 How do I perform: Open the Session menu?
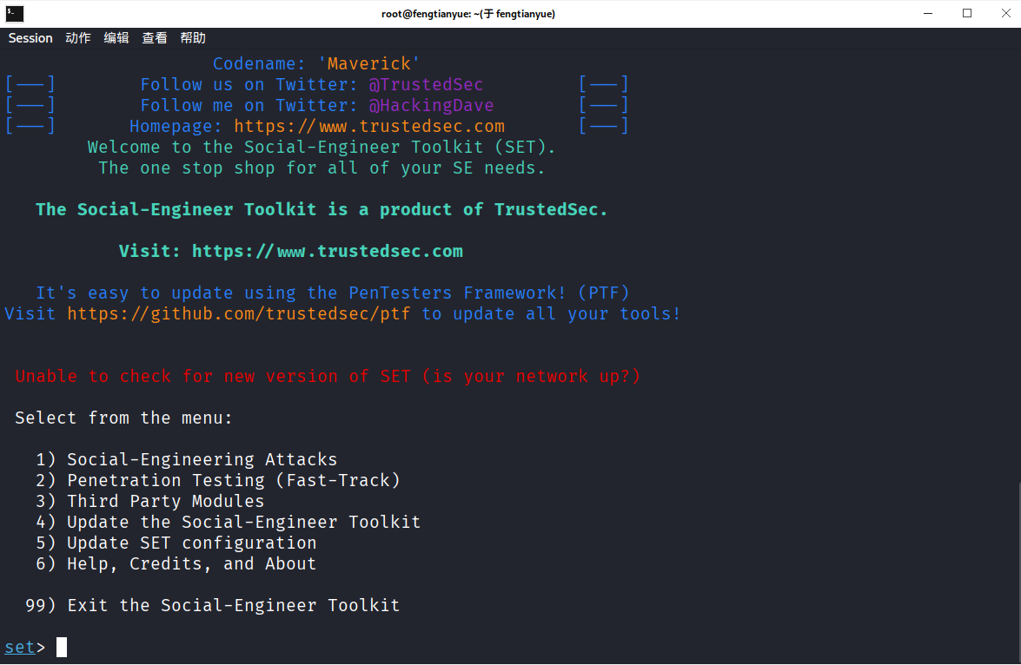pyautogui.click(x=30, y=37)
